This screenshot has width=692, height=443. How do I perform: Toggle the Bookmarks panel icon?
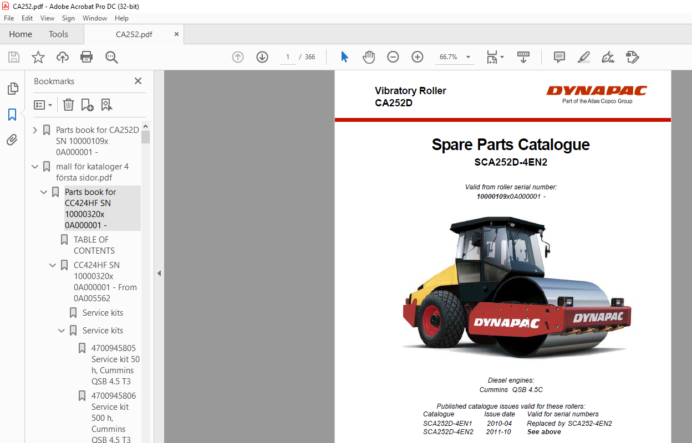point(12,115)
